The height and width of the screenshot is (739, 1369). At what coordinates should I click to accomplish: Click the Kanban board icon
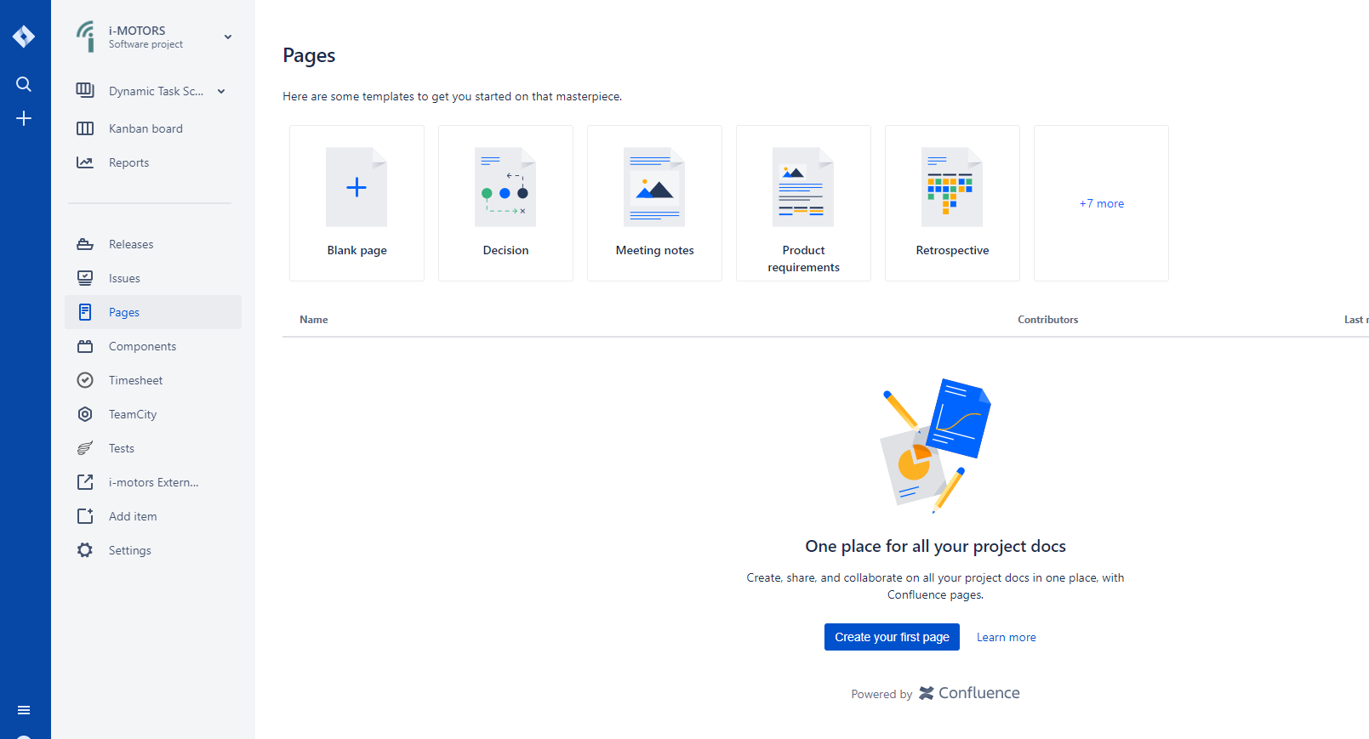pos(85,128)
